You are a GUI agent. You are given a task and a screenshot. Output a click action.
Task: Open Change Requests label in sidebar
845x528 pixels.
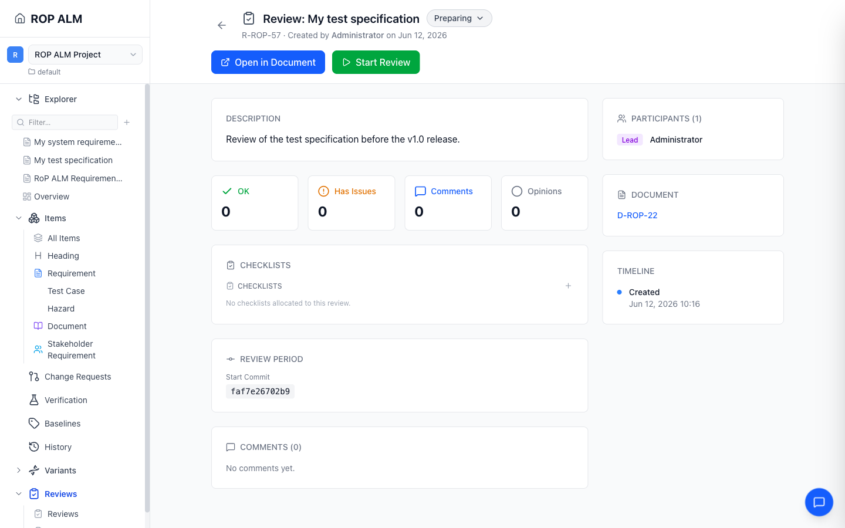78,377
